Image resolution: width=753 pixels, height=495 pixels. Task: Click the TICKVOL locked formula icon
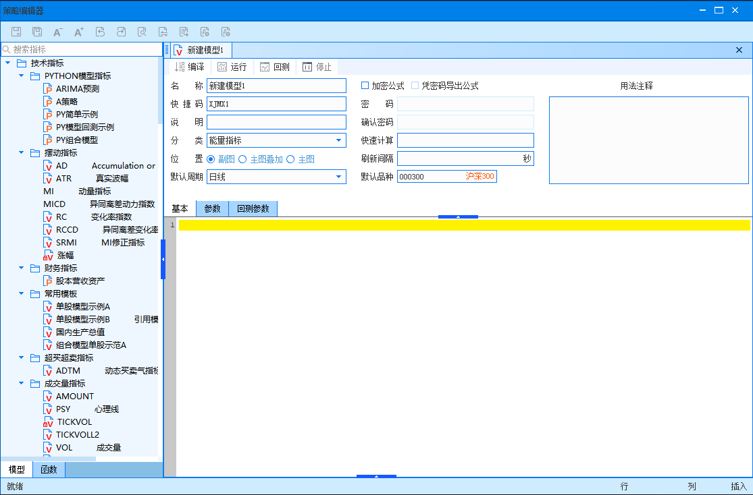(x=47, y=421)
